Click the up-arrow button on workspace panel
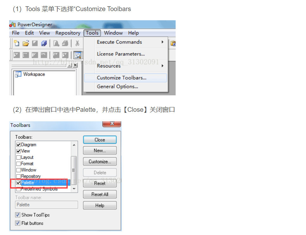The image size is (306, 235). coord(70,65)
